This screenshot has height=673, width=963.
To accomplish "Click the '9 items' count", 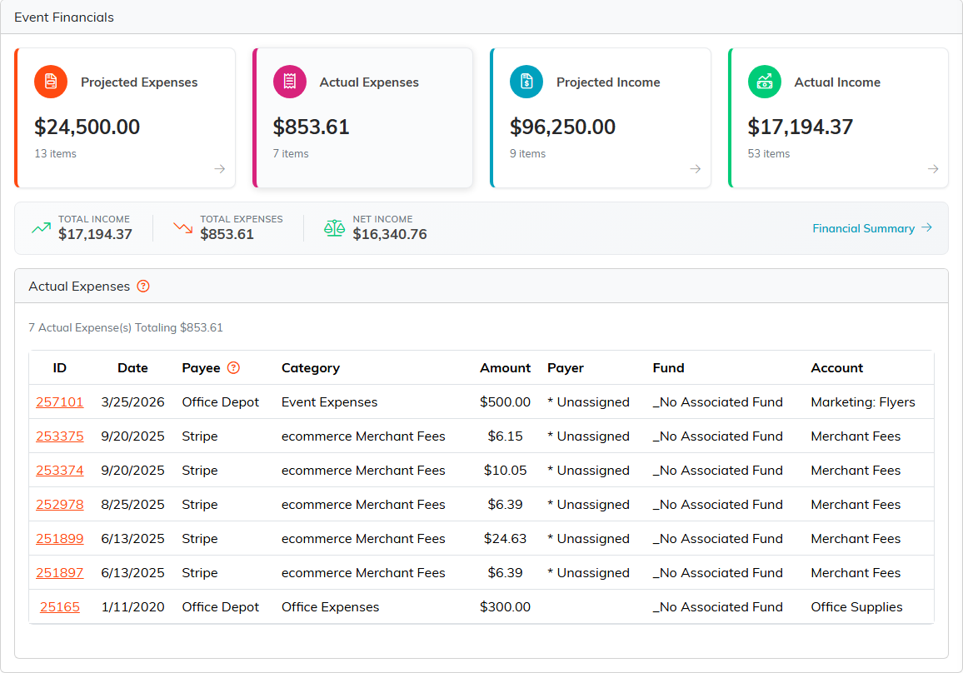I will [x=527, y=153].
